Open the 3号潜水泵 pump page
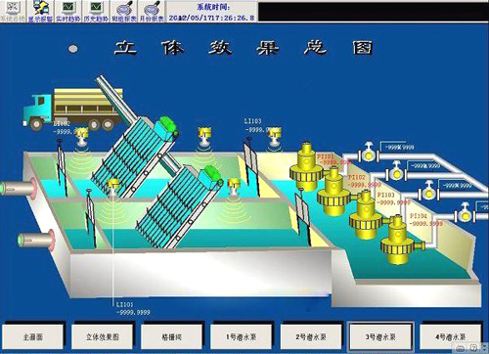Viewport: 489px width, 354px height. coord(380,336)
